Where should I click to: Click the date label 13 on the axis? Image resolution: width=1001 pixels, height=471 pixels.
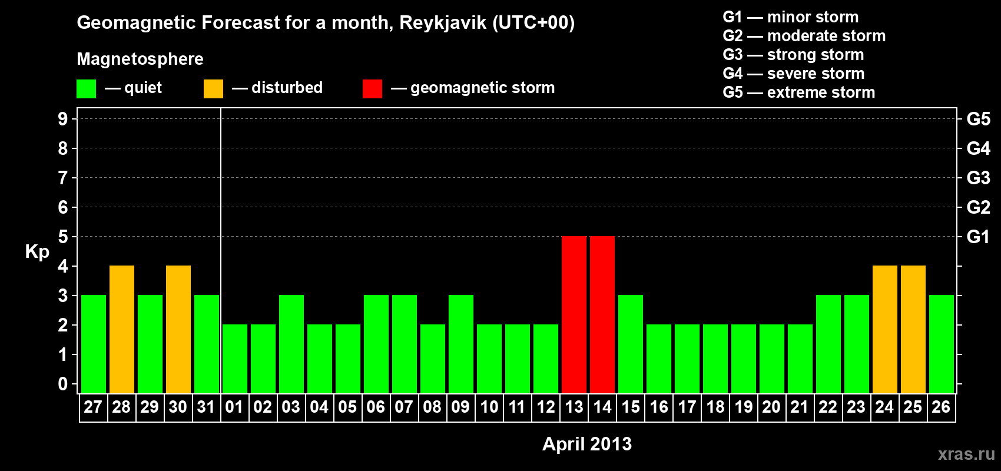tap(574, 407)
